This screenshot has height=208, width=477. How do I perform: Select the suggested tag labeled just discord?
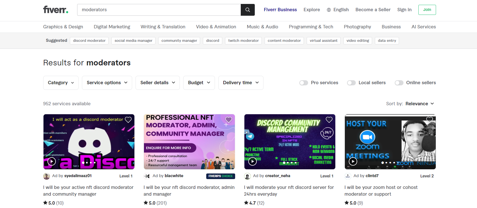tap(213, 41)
